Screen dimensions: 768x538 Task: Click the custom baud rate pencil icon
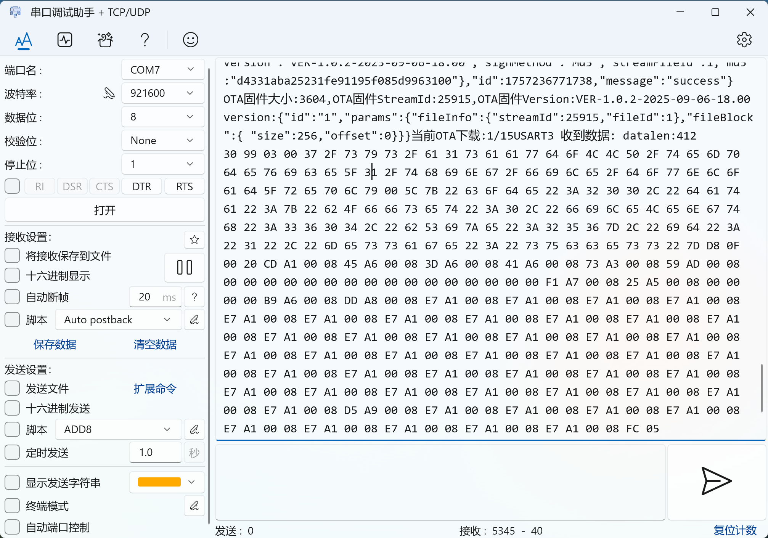[x=109, y=93]
